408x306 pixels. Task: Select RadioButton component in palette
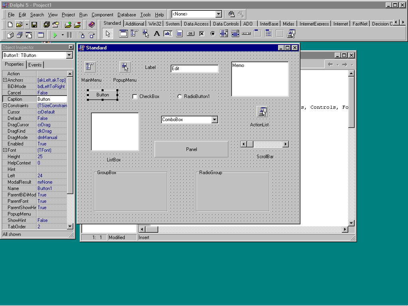(213, 33)
